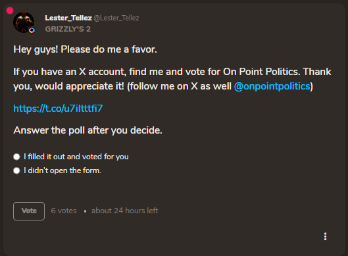Open the three-dot post options menu
Screen dimensions: 348x256
point(325,236)
